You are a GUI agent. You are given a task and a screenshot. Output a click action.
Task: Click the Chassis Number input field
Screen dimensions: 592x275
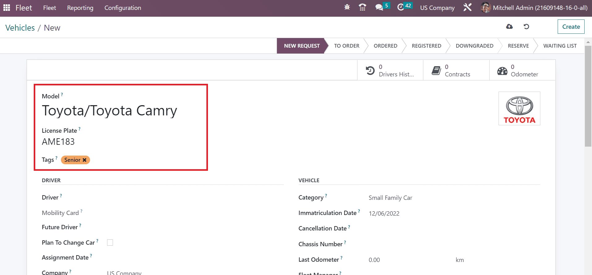tap(454, 244)
